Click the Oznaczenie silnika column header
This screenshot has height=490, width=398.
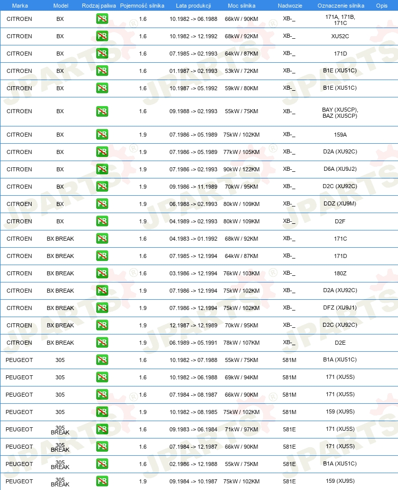coord(341,6)
